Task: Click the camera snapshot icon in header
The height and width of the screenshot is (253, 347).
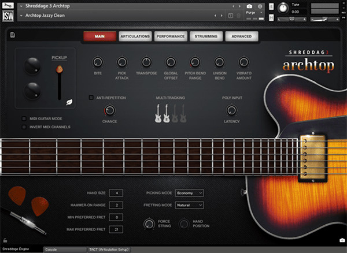Action: point(249,6)
